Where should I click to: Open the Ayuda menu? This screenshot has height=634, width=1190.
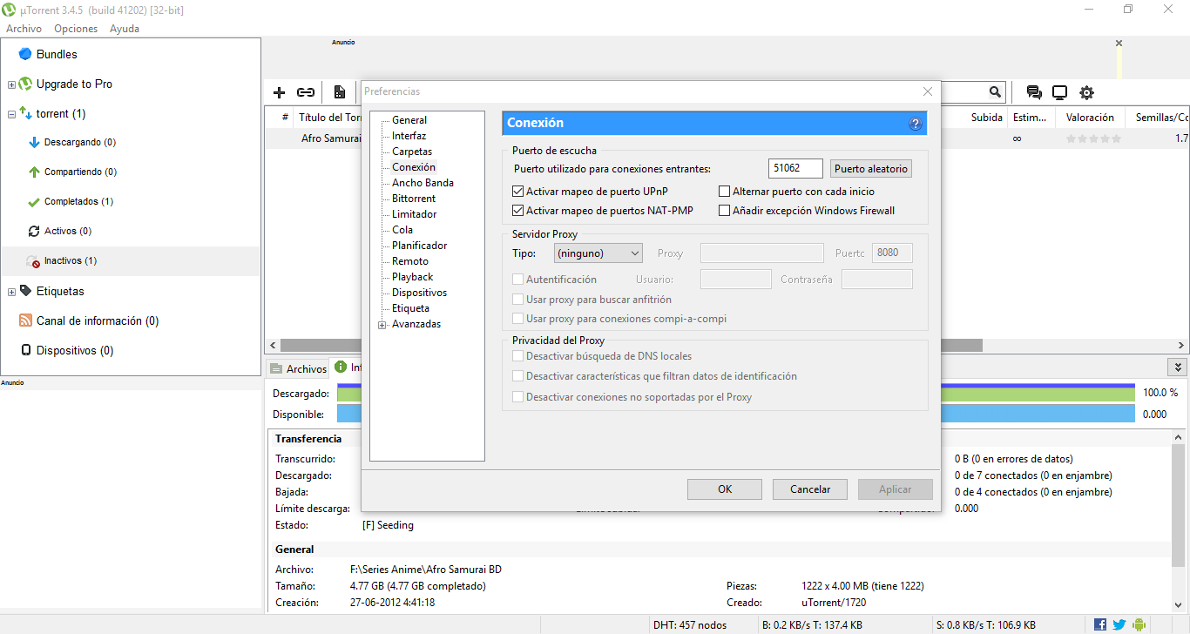coord(125,29)
